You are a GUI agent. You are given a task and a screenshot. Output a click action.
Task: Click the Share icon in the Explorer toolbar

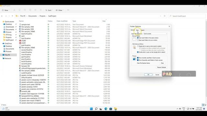(35, 10)
